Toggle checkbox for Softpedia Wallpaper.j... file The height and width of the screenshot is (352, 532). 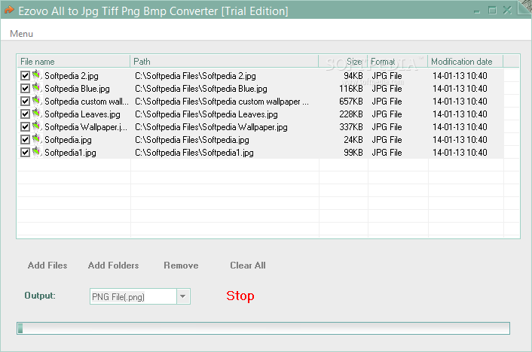[x=25, y=126]
